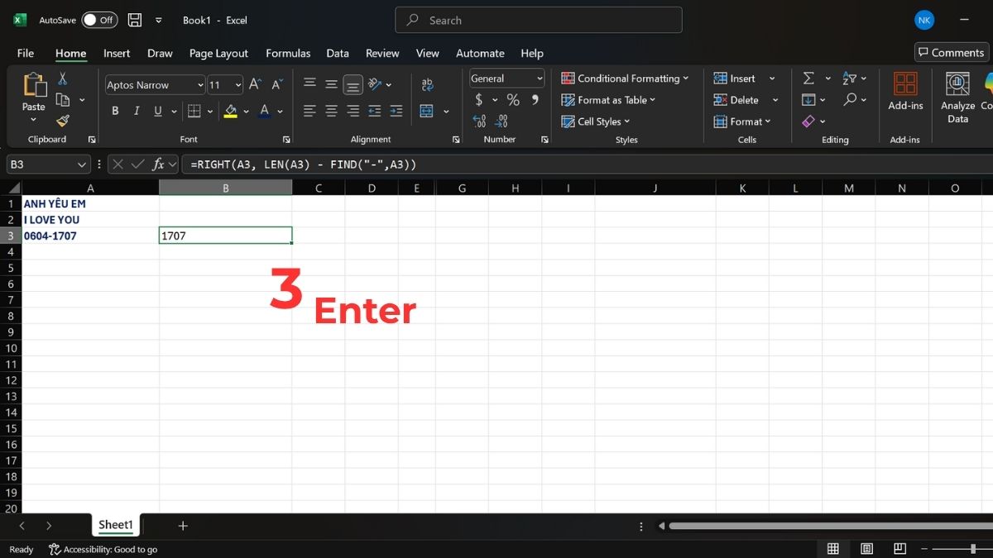Open the Cell Styles gallery
Viewport: 993px width, 558px height.
[x=596, y=121]
